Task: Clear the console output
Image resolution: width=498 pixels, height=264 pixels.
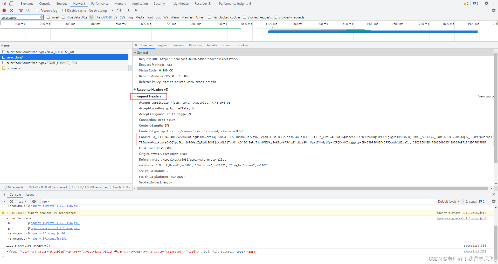Action: (11, 202)
